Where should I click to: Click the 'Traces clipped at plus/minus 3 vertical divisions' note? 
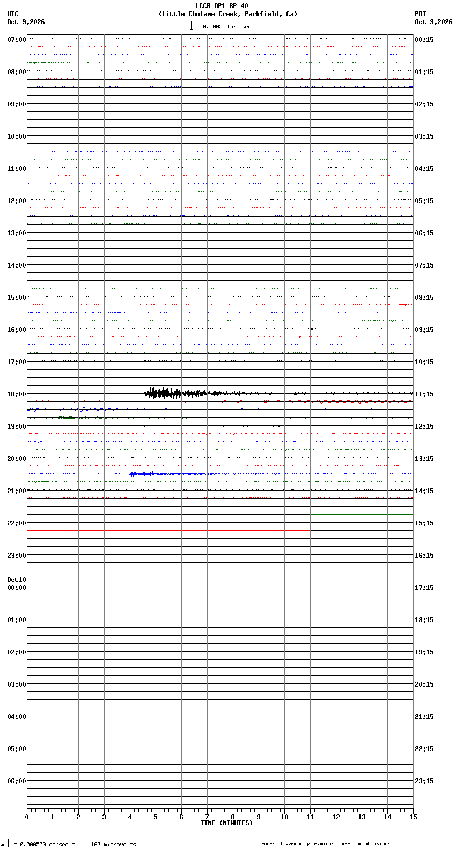tap(324, 843)
